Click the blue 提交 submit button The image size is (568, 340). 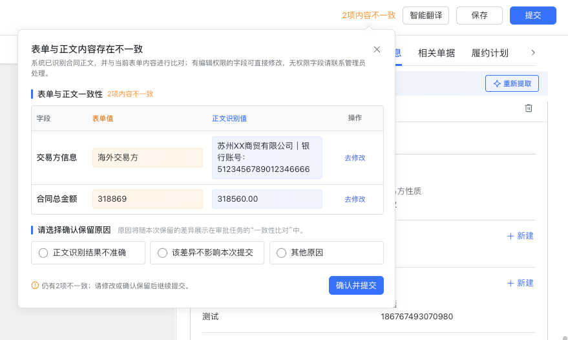point(533,16)
